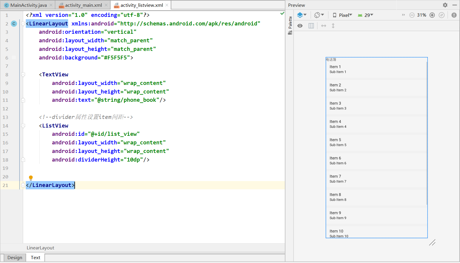Click the "#F5F5F5" background value
The height and width of the screenshot is (263, 460).
(x=115, y=58)
